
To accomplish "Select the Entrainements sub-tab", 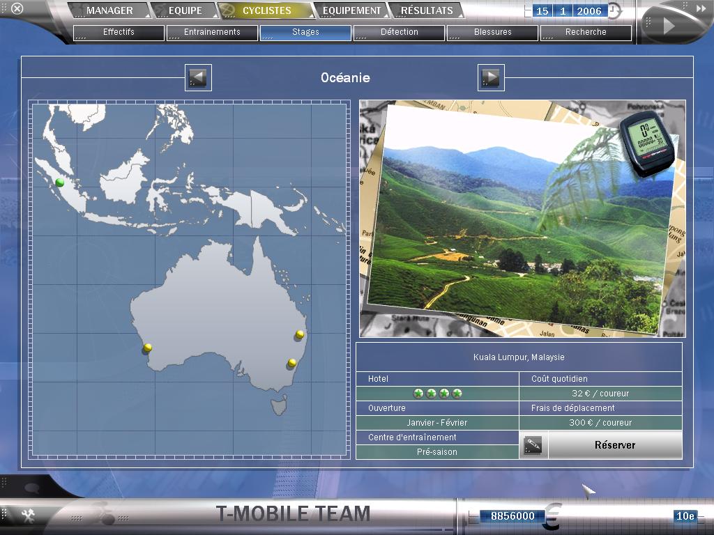I will pos(212,32).
